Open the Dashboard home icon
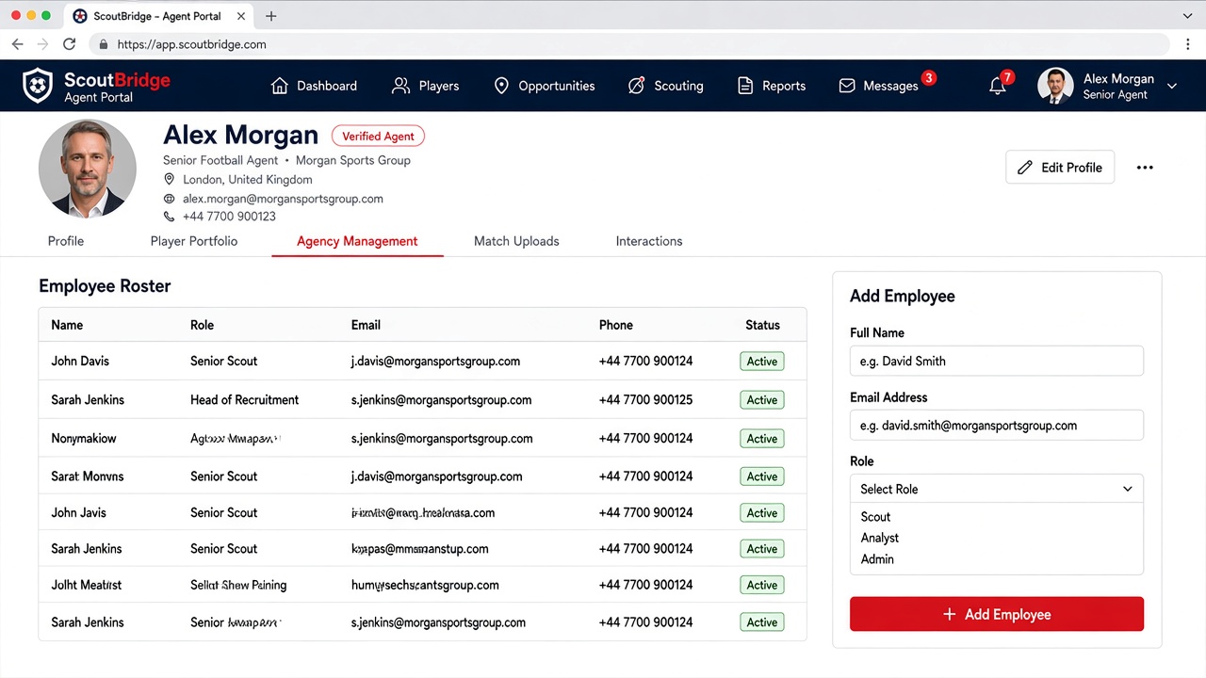This screenshot has height=678, width=1206. (279, 86)
